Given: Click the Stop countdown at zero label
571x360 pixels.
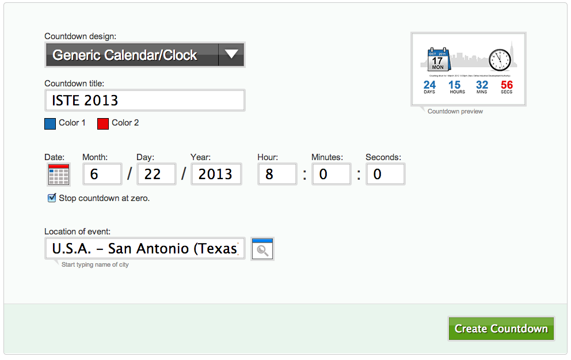Looking at the screenshot, I should coord(104,198).
